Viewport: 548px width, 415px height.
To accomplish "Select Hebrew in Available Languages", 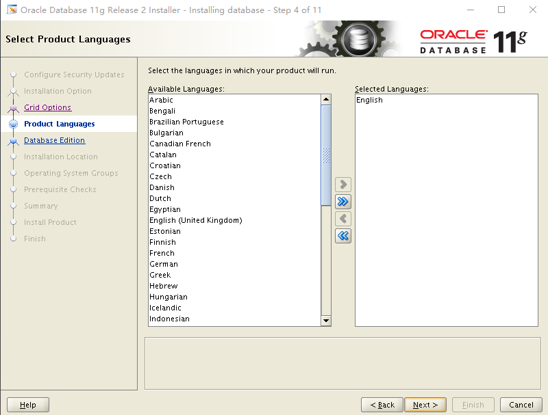I will (x=234, y=286).
